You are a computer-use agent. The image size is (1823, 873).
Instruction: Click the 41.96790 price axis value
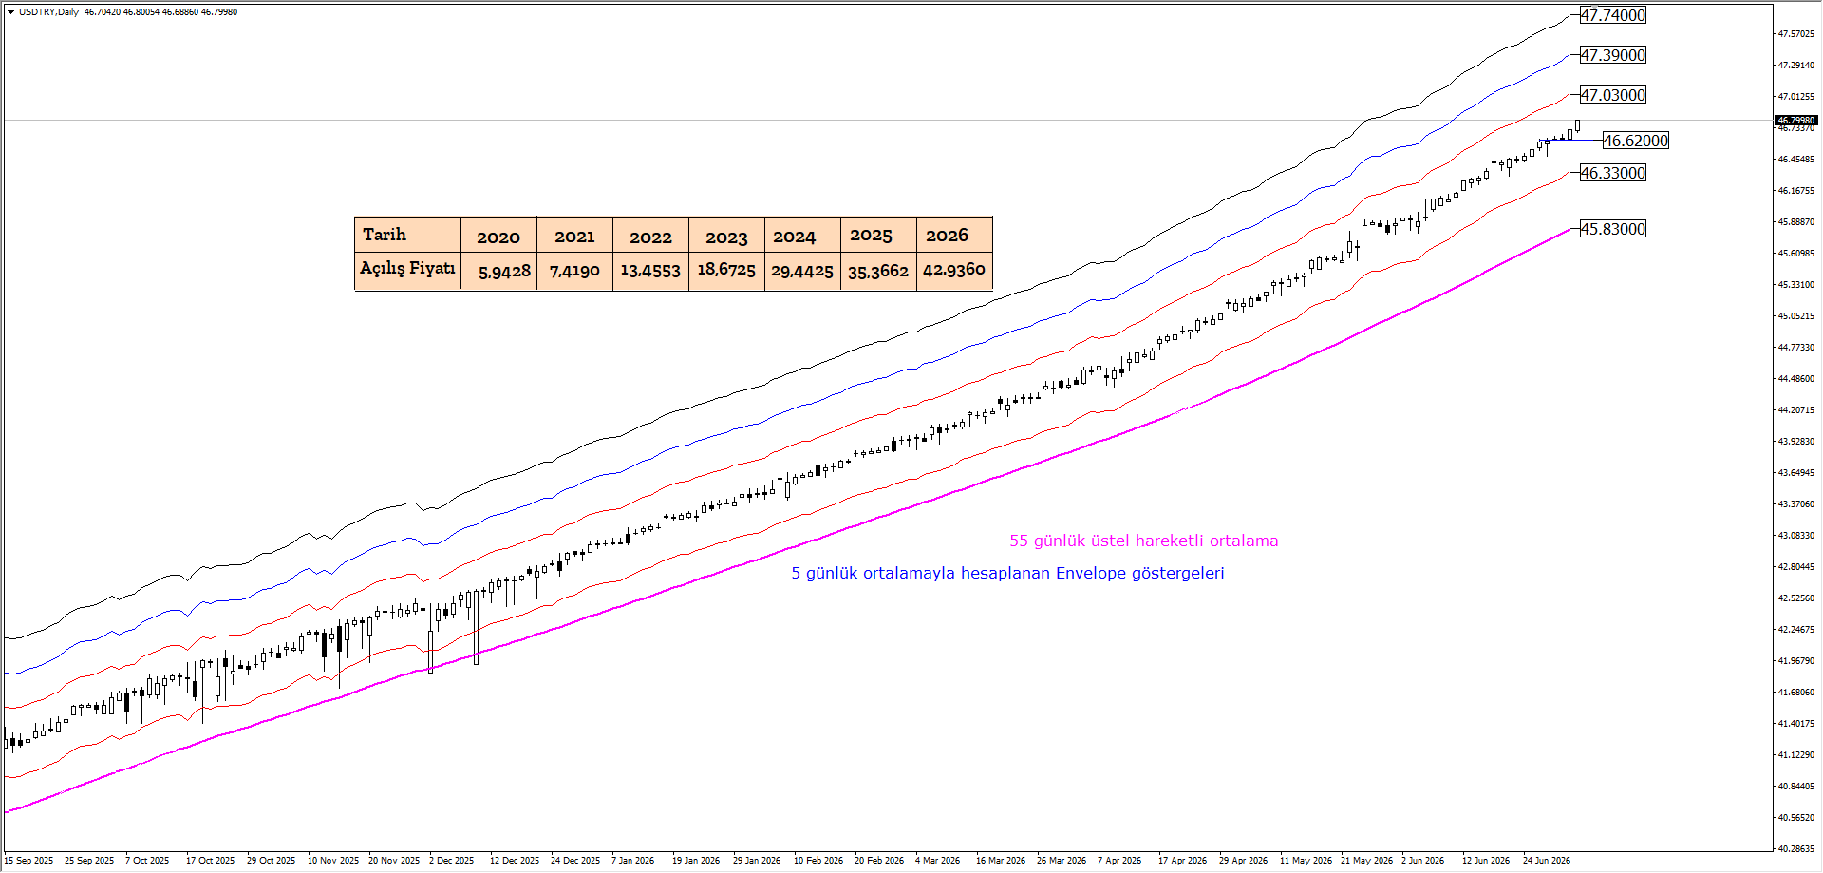(x=1796, y=661)
